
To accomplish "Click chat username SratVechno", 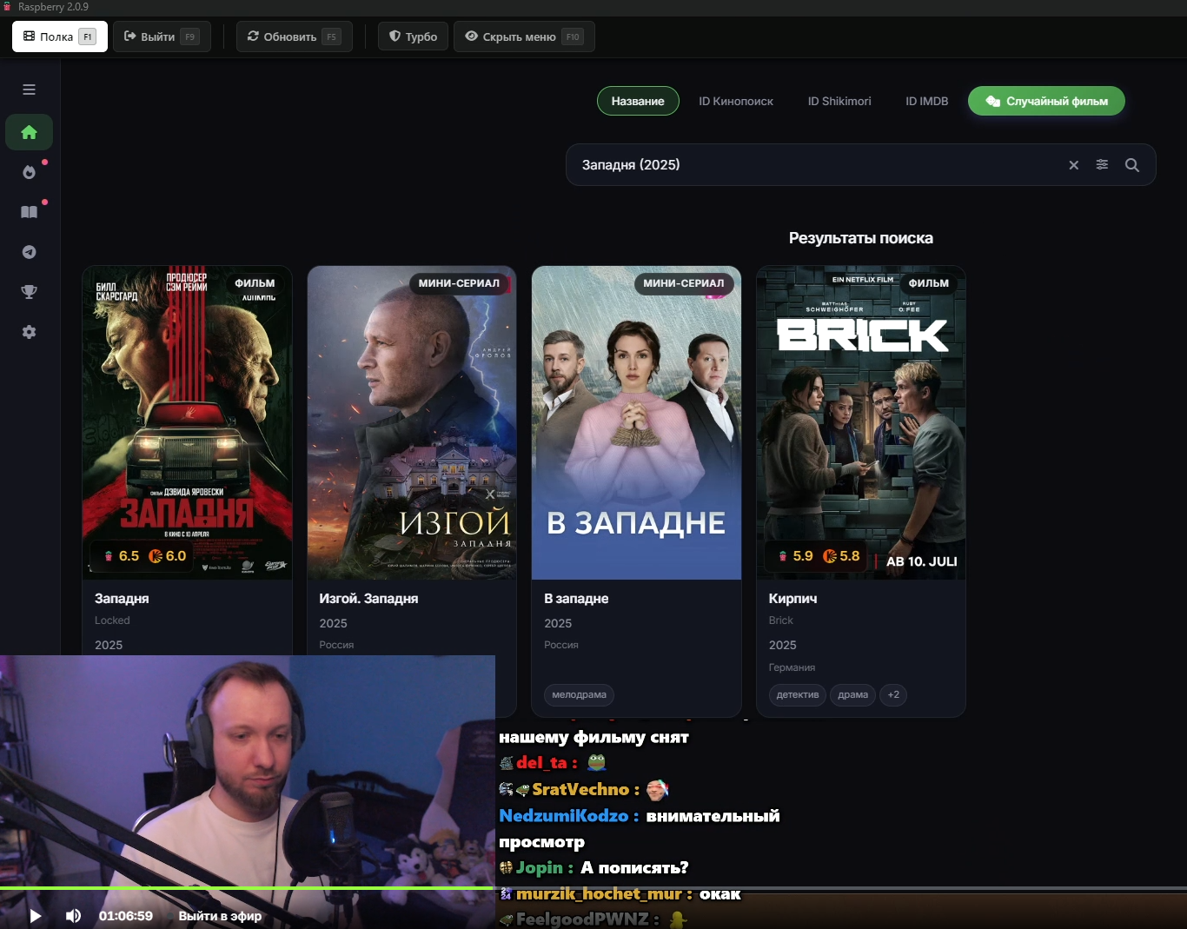I will coord(580,789).
